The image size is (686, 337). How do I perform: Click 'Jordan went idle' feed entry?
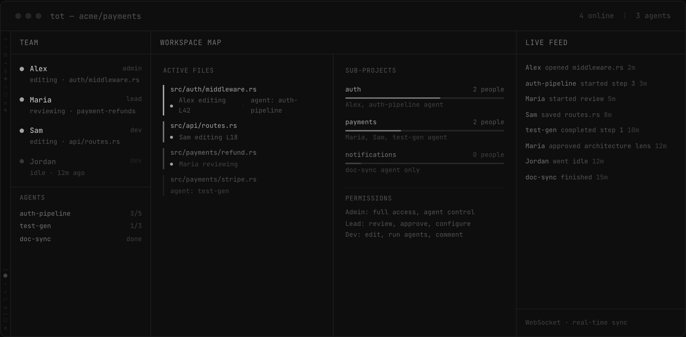click(x=565, y=161)
